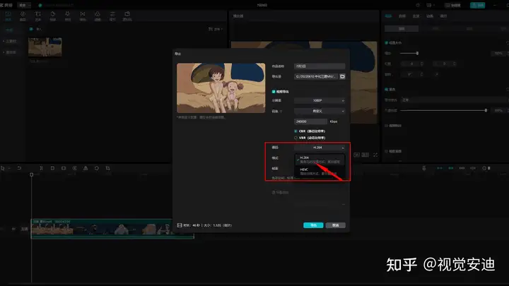Open the Text tool icon in top toolbar
Screen dimensions: 509x286
(x=38, y=16)
